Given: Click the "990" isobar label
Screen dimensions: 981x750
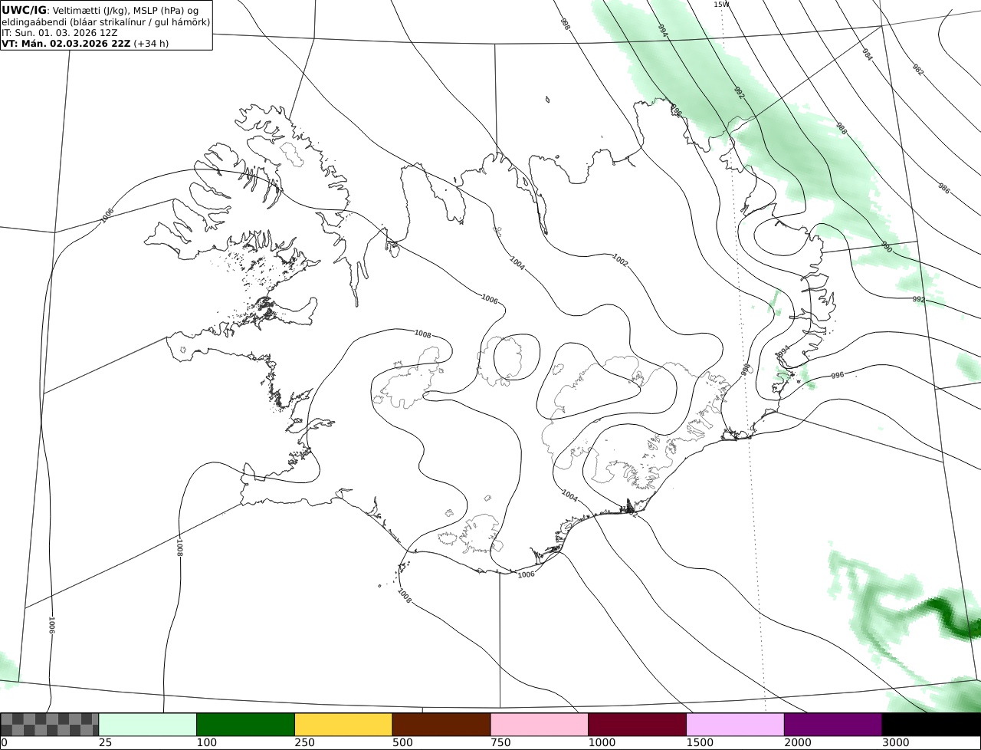Looking at the screenshot, I should click(x=887, y=247).
